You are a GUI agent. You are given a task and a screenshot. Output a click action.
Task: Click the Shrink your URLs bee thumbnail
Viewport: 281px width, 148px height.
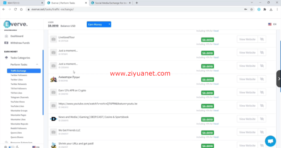pyautogui.click(x=53, y=145)
